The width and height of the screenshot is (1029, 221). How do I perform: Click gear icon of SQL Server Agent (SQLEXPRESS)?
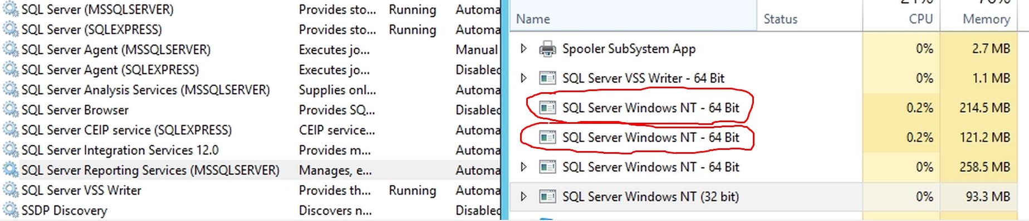point(10,69)
